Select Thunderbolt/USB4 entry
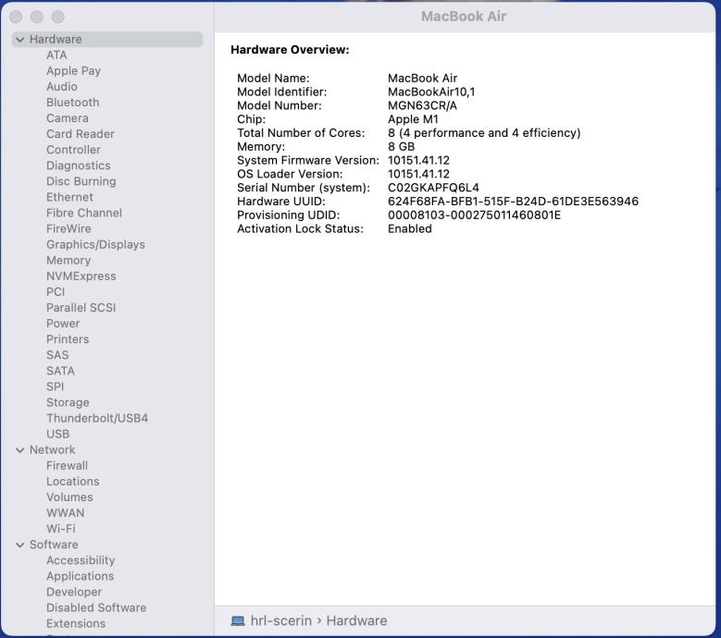 97,418
